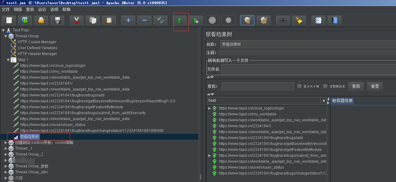
Task: Open the 编辑 menu
Action: 18,10
